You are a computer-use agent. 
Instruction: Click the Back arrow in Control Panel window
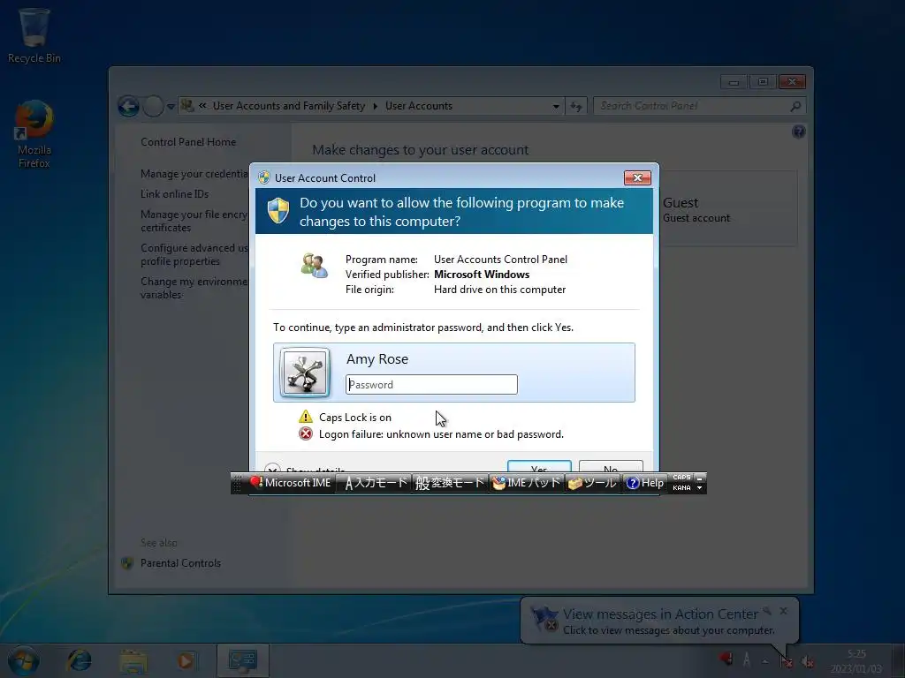click(128, 106)
